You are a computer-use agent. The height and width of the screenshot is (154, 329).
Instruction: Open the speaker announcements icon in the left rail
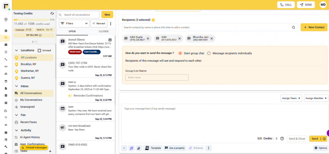click(x=6, y=125)
